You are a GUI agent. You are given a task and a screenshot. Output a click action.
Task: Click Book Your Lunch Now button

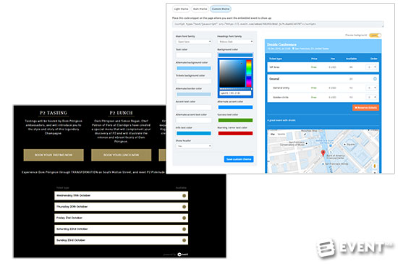point(121,155)
